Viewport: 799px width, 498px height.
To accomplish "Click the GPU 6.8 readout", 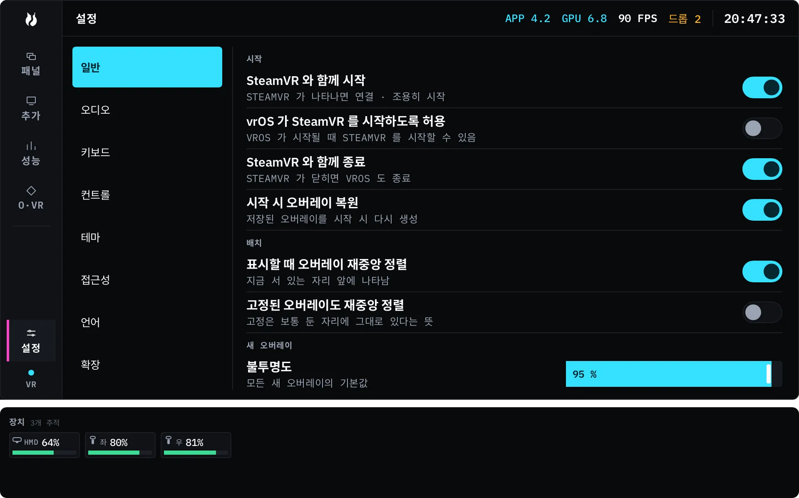I will pos(584,19).
